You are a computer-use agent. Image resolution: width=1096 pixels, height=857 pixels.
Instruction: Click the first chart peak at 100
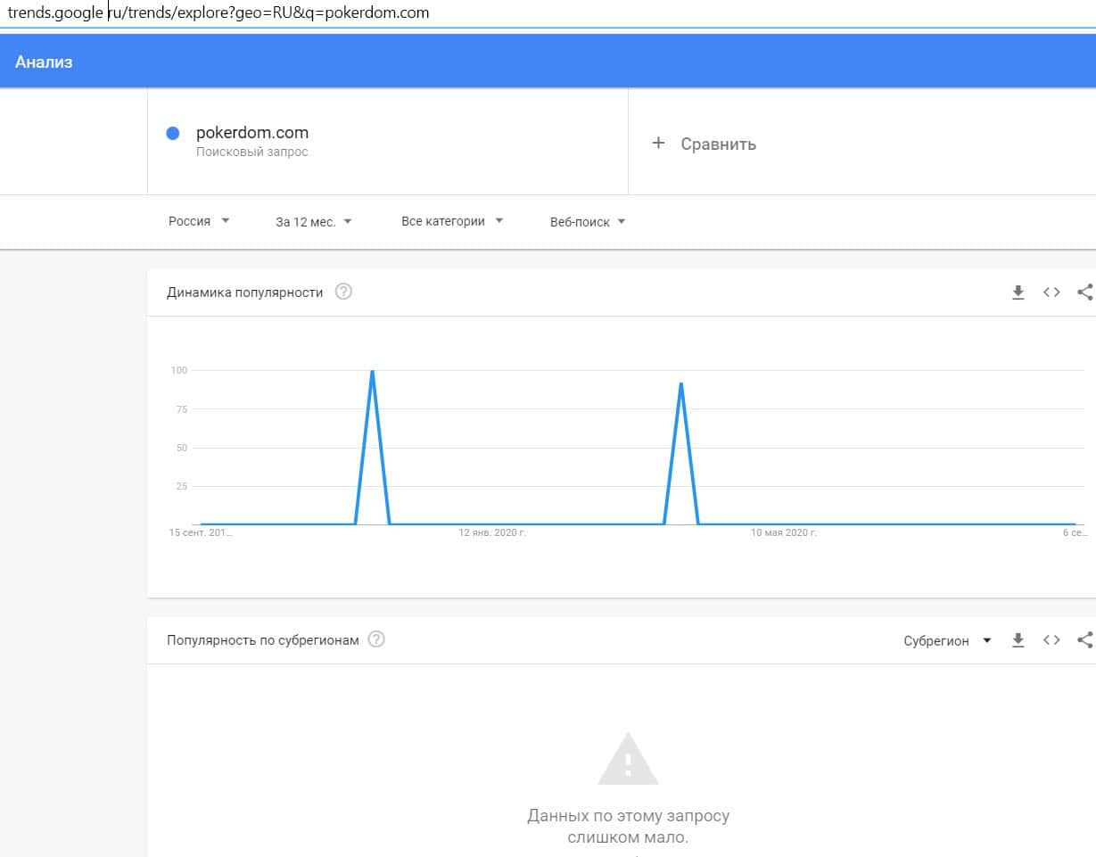click(372, 371)
